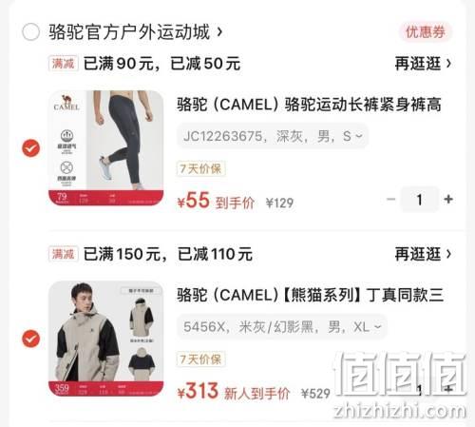Open the running pants product thumbnail
Viewport: 475px width, 427px height.
105,148
